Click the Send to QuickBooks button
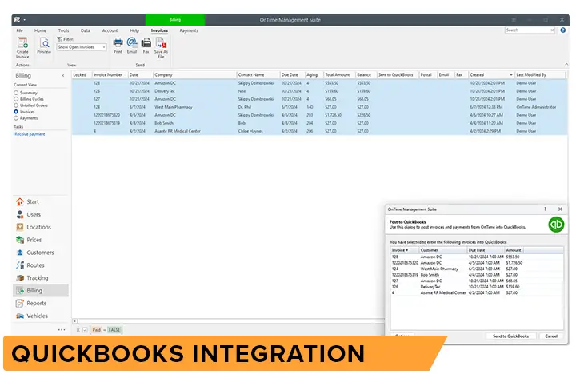This screenshot has height=374, width=576. pos(510,336)
